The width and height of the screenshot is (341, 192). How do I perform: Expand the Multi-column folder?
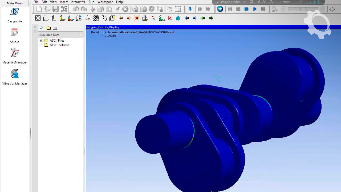tap(41, 45)
